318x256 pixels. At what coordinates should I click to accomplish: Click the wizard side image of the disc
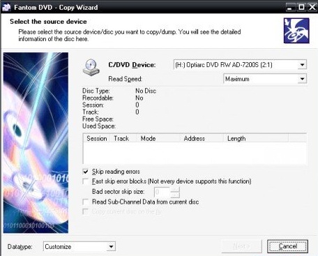point(36,142)
